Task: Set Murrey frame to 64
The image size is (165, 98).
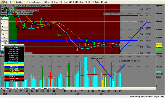Action: point(5,32)
